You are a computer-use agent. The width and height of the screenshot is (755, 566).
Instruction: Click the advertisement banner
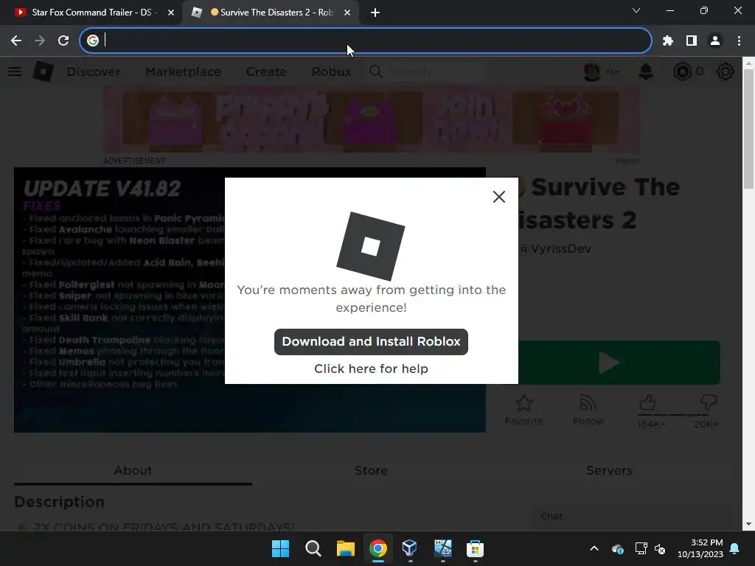pyautogui.click(x=372, y=120)
